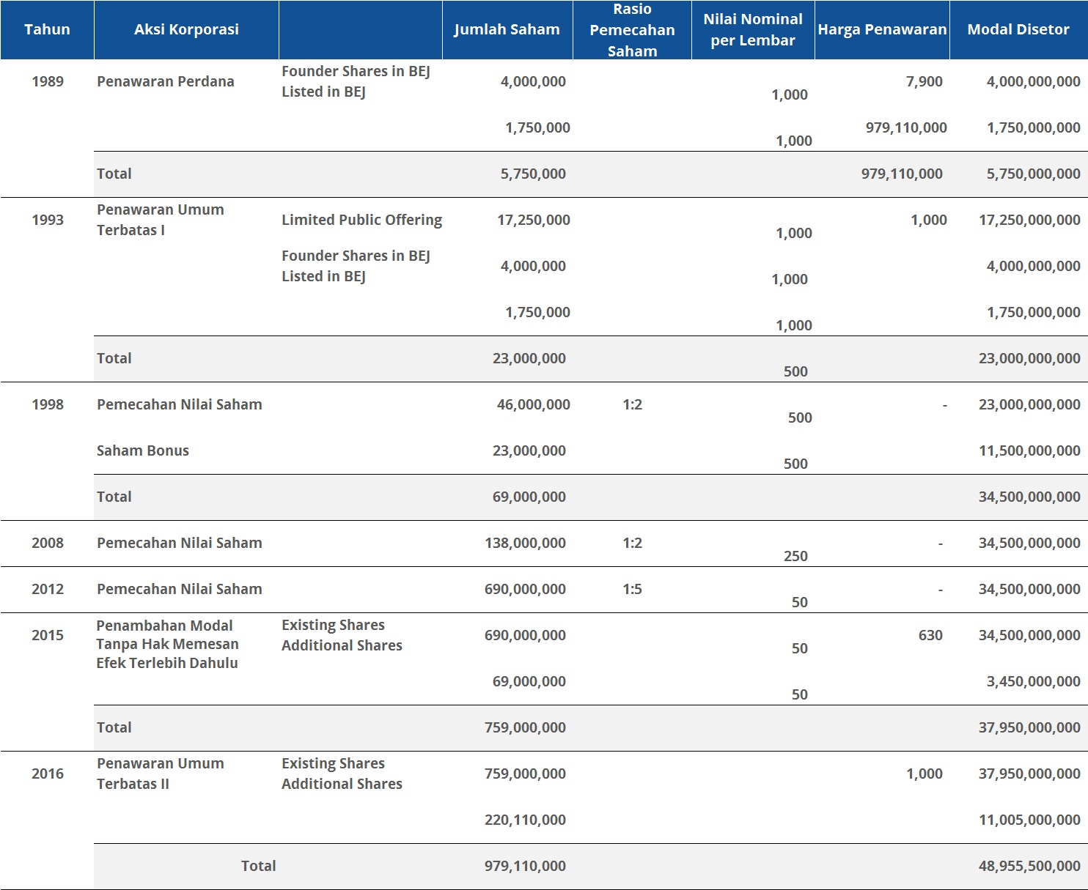The width and height of the screenshot is (1088, 890).
Task: Click the 2008 year cell
Action: pos(48,543)
